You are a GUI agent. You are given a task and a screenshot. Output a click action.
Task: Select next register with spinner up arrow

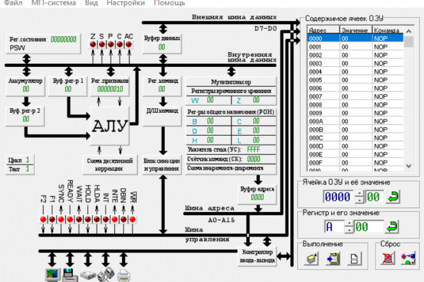pos(349,224)
